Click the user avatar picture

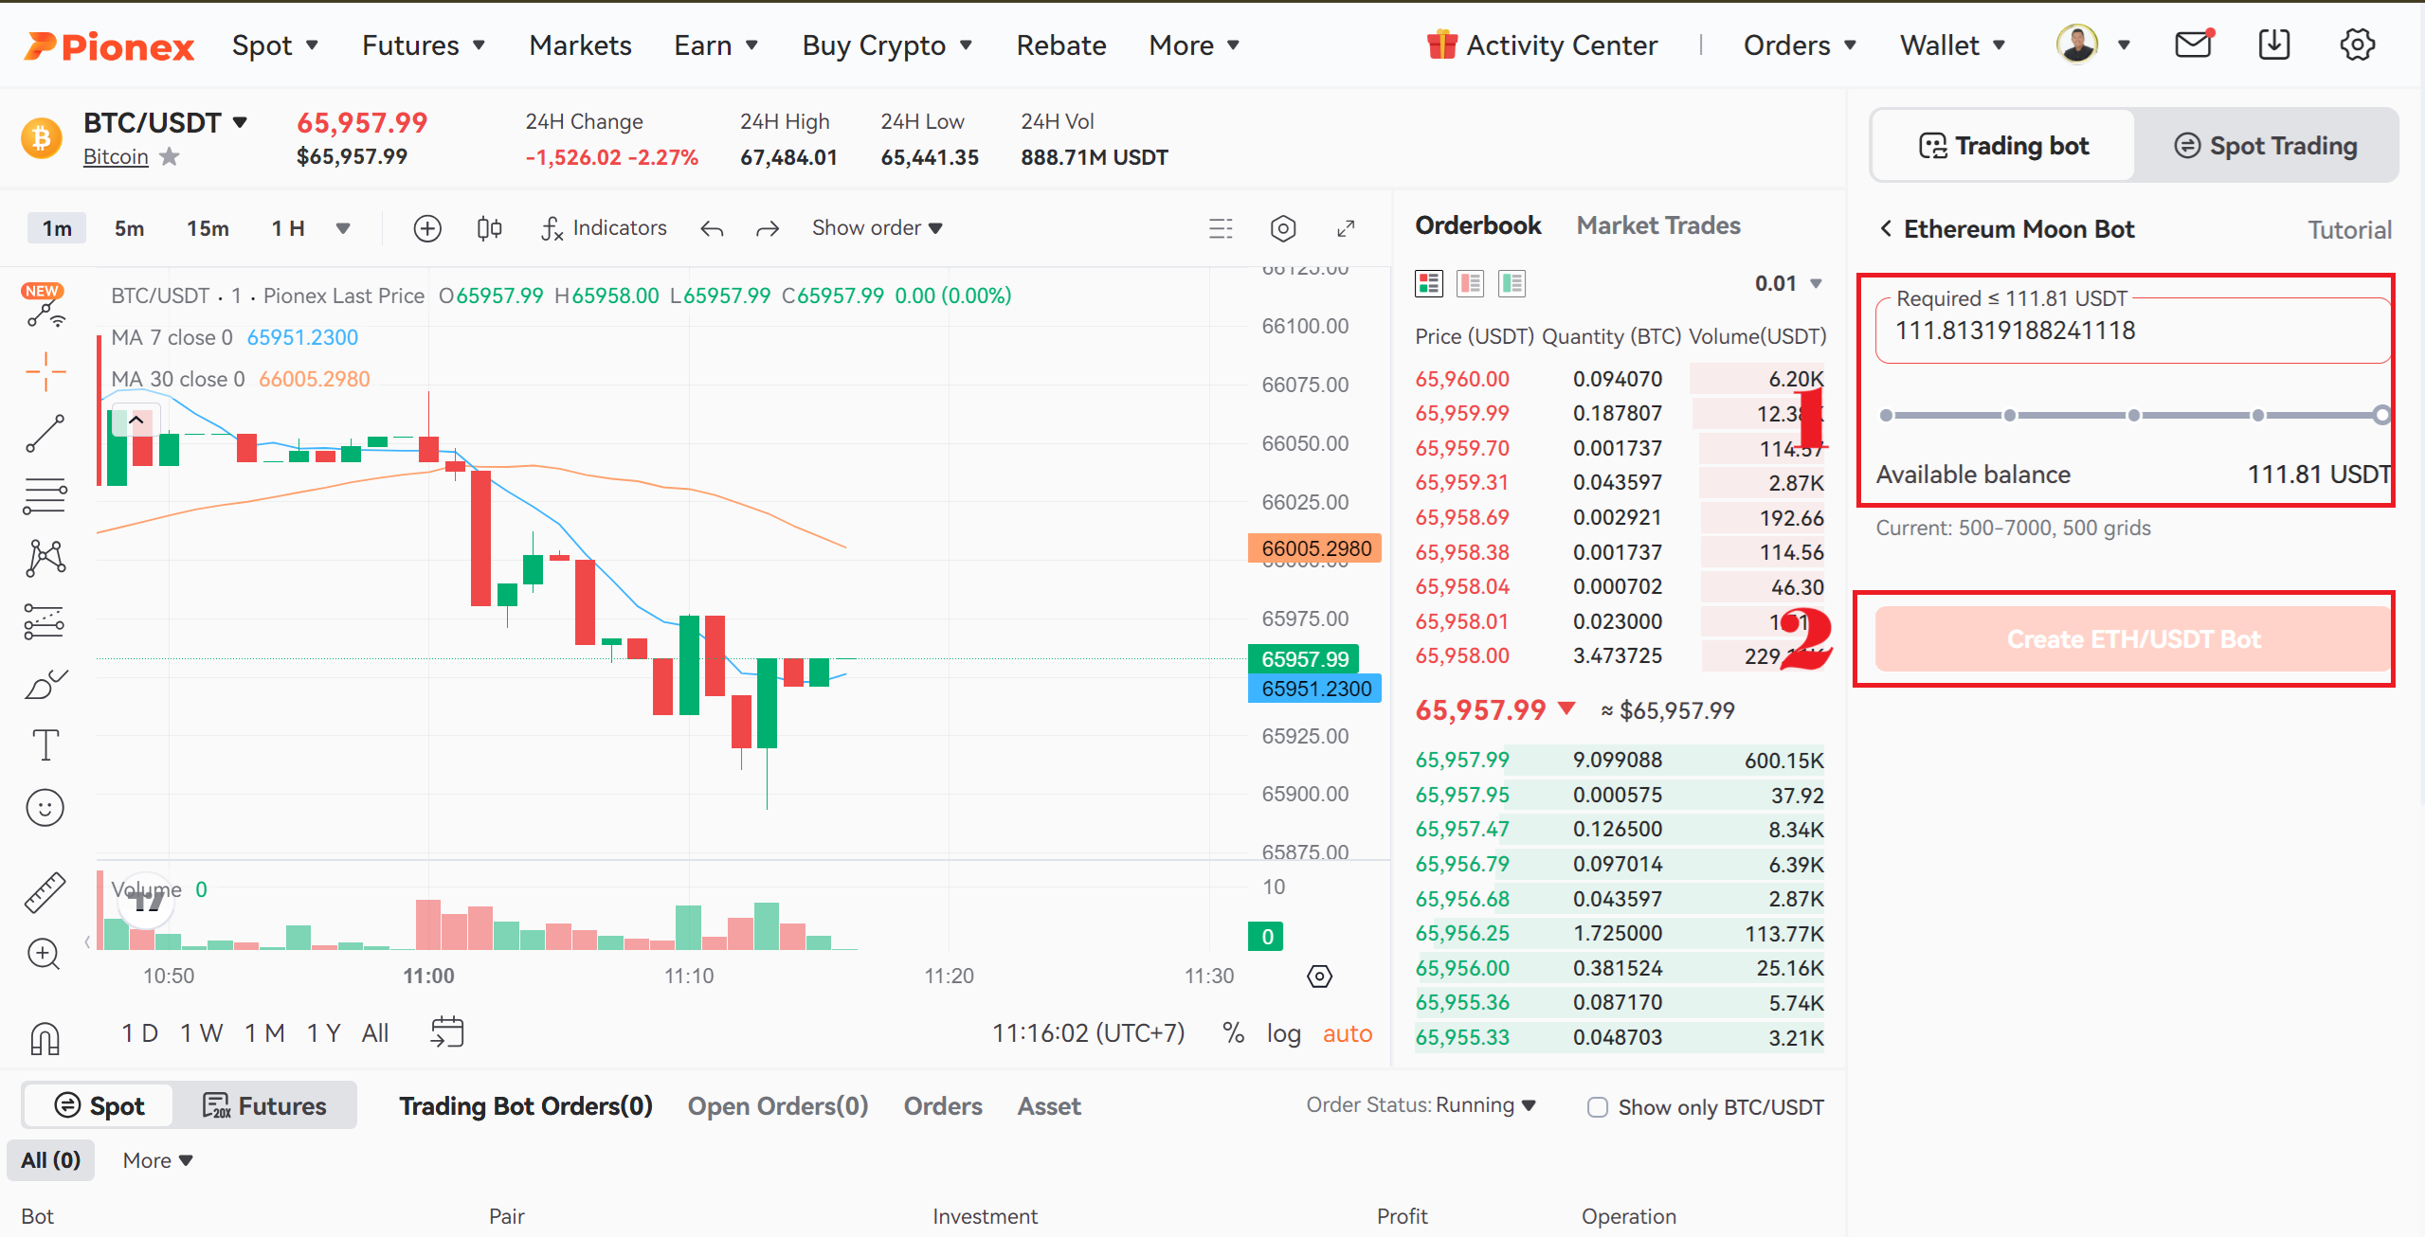[x=2077, y=44]
